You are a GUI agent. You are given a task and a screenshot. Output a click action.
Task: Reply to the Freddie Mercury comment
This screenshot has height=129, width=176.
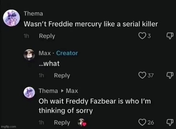(47, 36)
